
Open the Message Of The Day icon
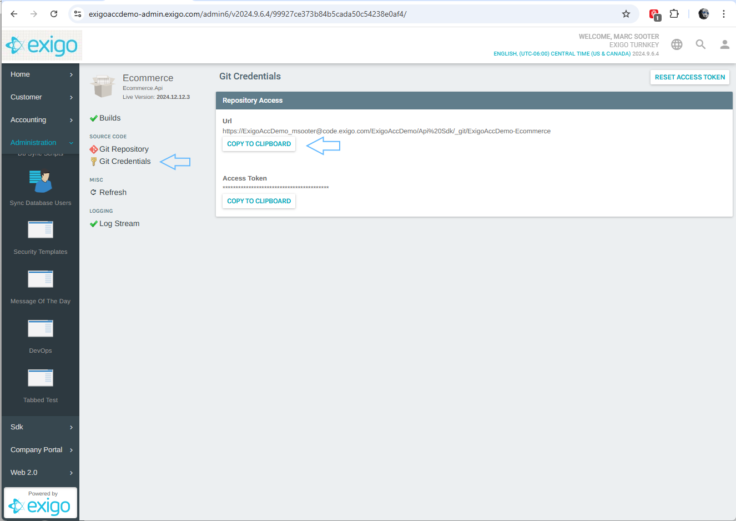(x=40, y=279)
